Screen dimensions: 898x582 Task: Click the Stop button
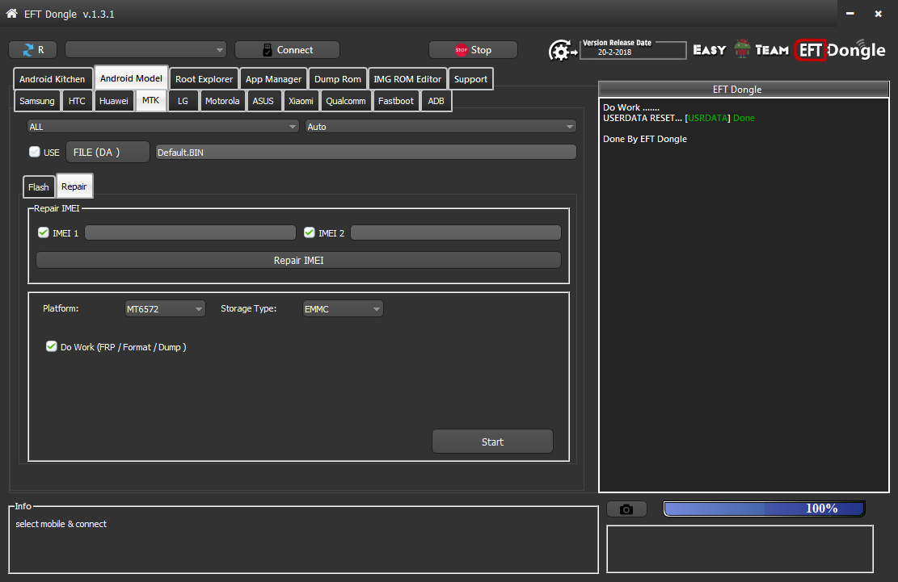(473, 50)
